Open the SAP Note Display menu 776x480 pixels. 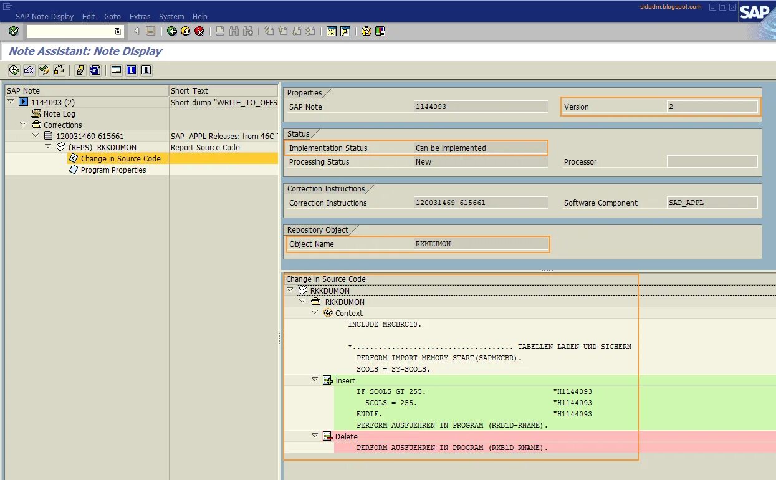(x=44, y=17)
